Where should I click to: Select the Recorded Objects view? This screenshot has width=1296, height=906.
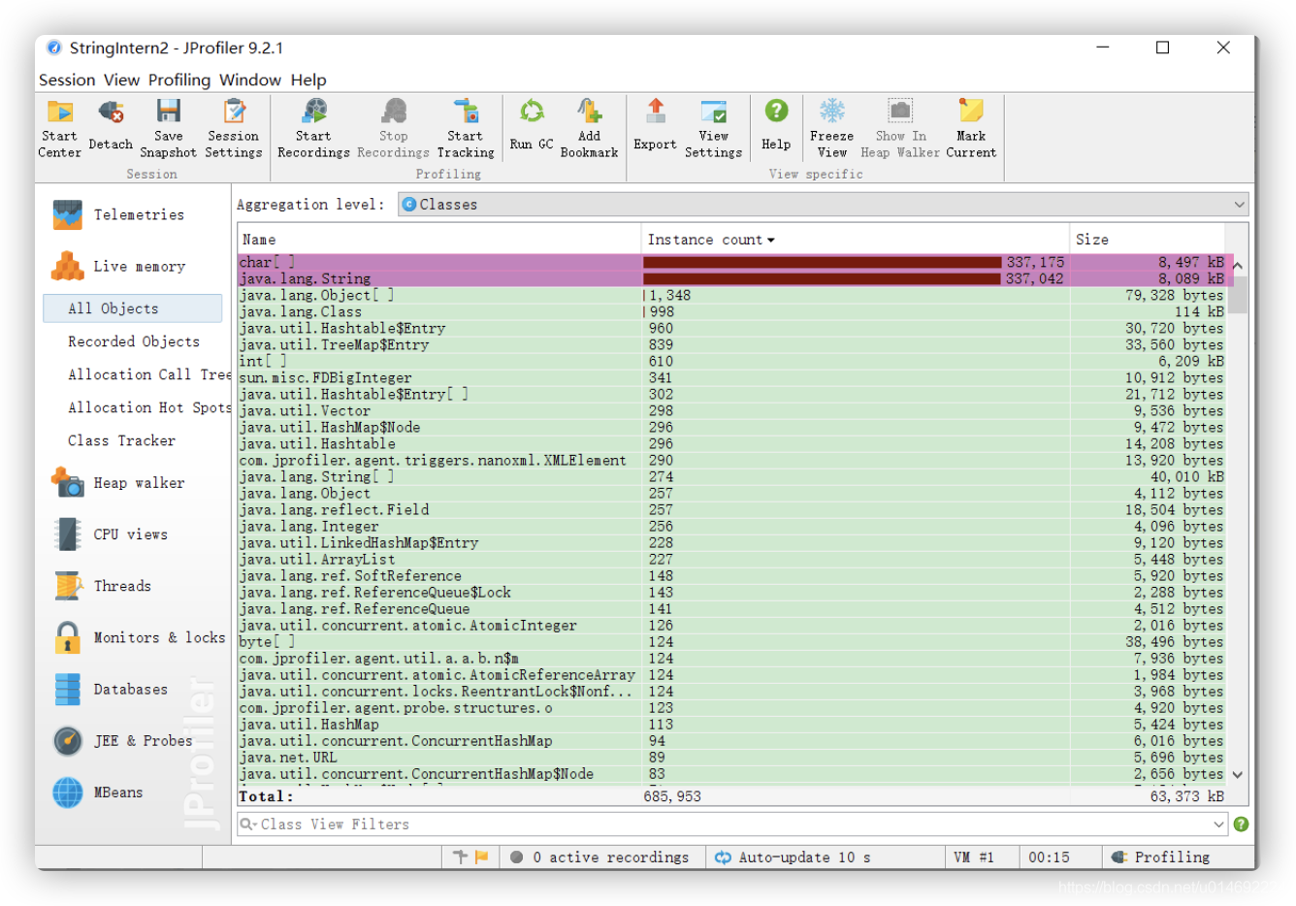pos(134,340)
